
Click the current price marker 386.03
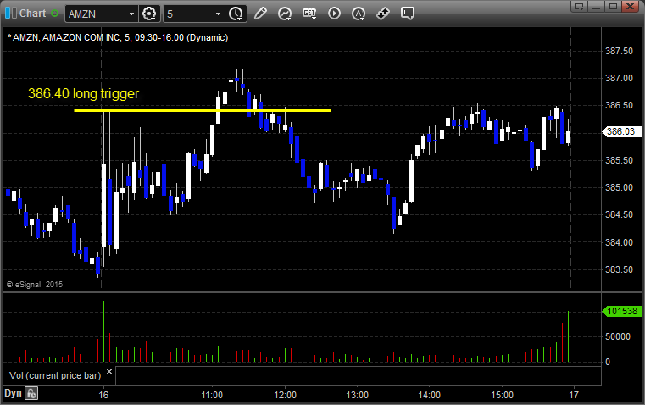pyautogui.click(x=621, y=131)
